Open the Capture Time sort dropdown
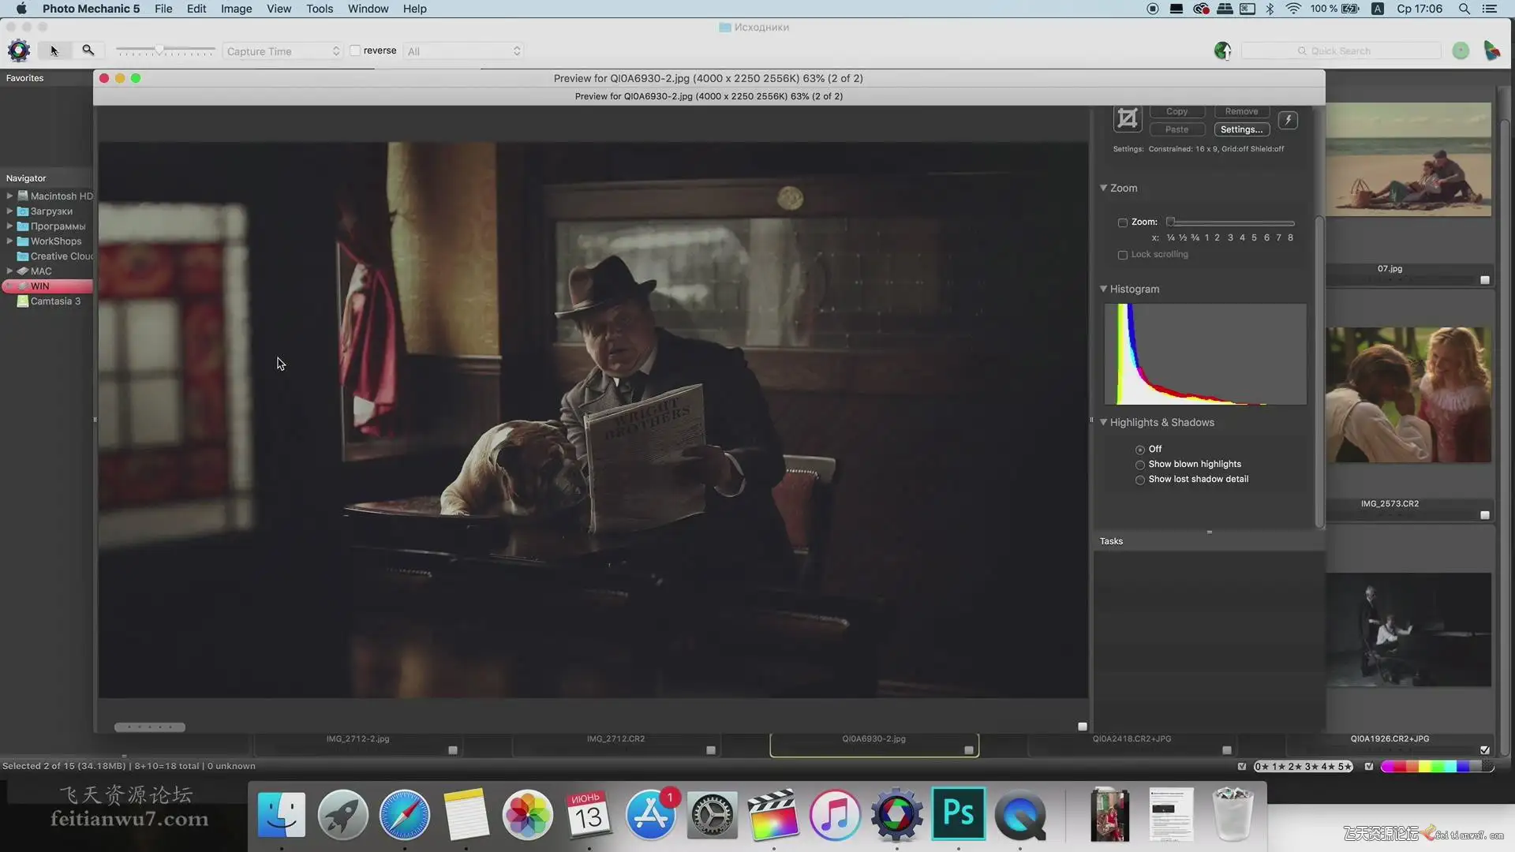Screen dimensions: 1515x852 pyautogui.click(x=282, y=51)
